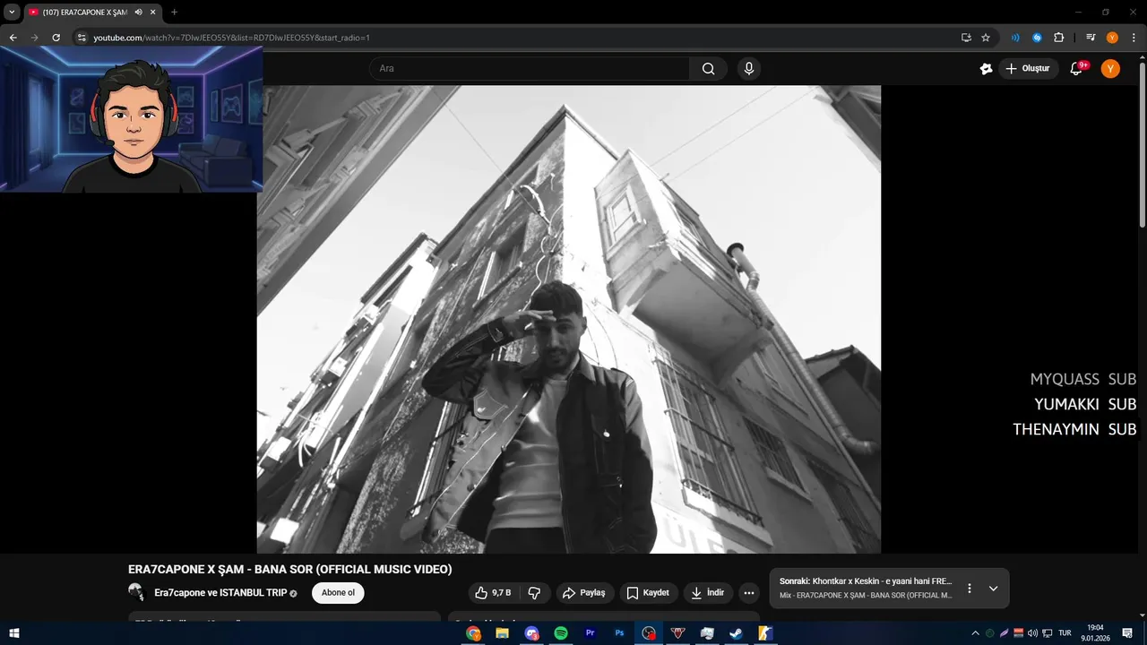Open File Explorer from the taskbar

(503, 633)
